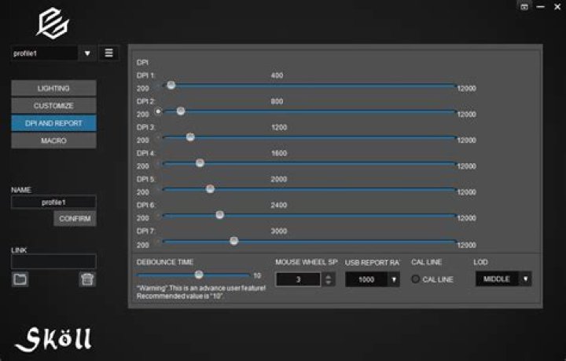
Task: Select the DPI 3 radio button
Action: [158, 137]
